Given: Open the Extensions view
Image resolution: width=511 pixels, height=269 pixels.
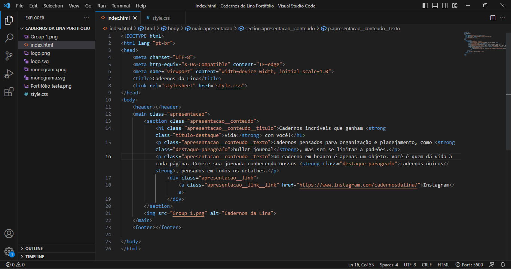Looking at the screenshot, I should point(9,92).
